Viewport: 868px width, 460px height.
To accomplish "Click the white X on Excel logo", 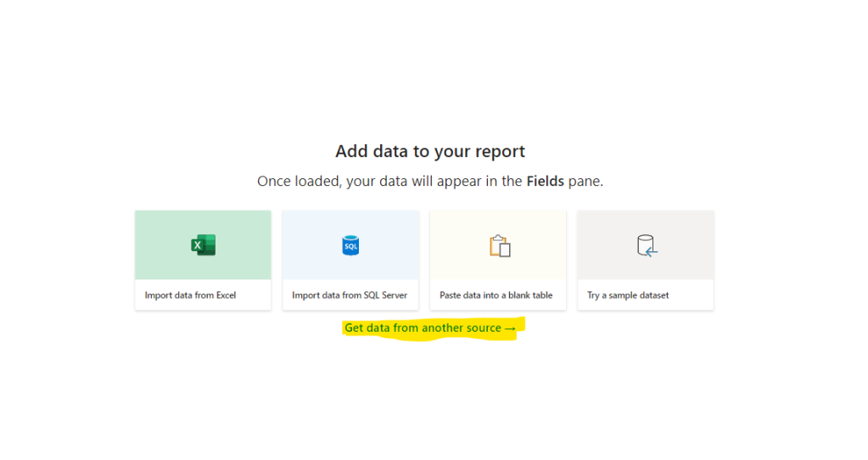I will pos(197,246).
